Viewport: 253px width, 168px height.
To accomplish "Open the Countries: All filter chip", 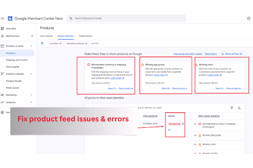I will coord(56,44).
